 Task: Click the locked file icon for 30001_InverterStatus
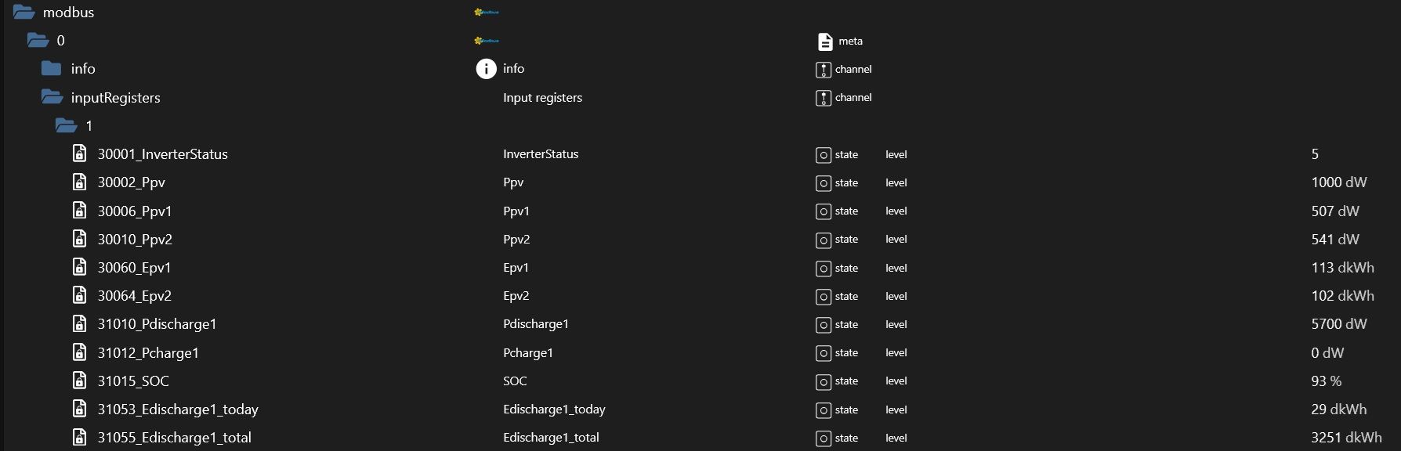point(79,153)
